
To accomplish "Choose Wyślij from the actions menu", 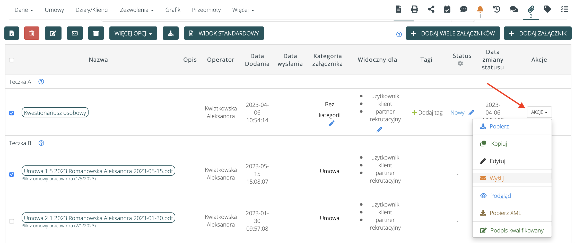I will click(x=496, y=178).
